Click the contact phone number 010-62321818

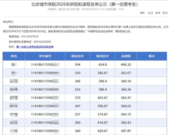(x=29, y=36)
